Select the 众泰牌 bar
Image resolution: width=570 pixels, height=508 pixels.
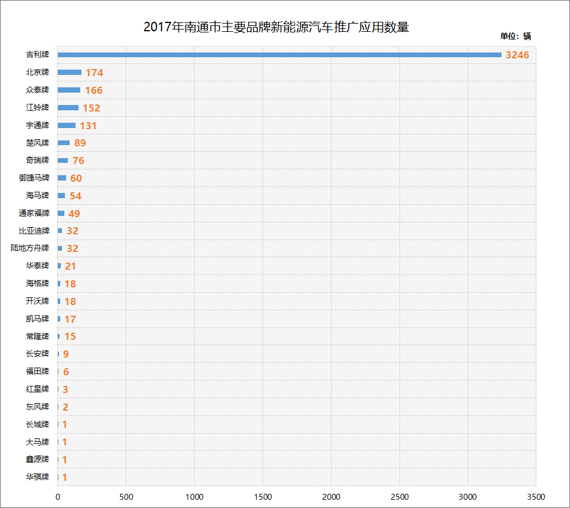(69, 90)
